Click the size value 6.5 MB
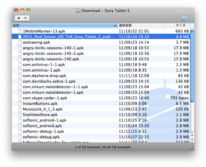Viewport: 206px width, 167px height. point(182,104)
